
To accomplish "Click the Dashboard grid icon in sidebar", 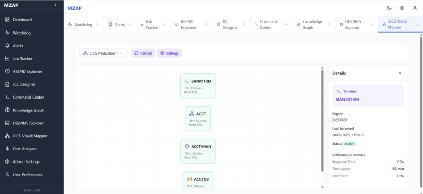I will pyautogui.click(x=7, y=20).
